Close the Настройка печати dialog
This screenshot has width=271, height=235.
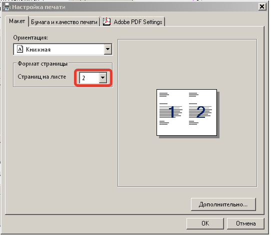tap(262, 7)
